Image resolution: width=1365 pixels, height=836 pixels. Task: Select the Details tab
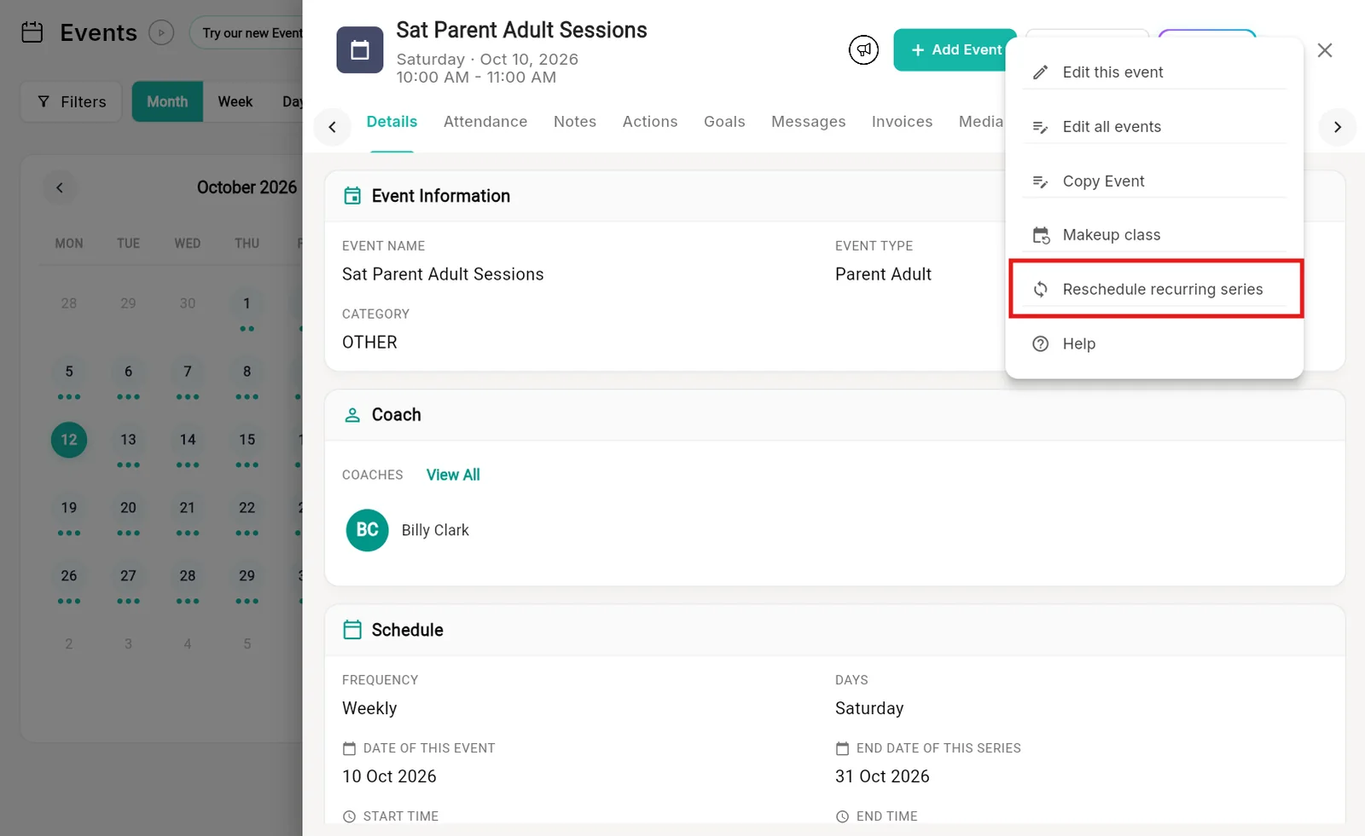392,122
